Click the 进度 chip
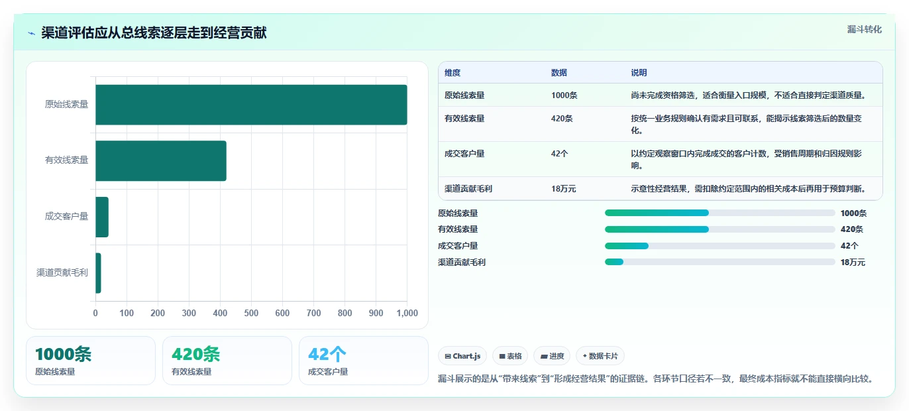 pyautogui.click(x=552, y=356)
